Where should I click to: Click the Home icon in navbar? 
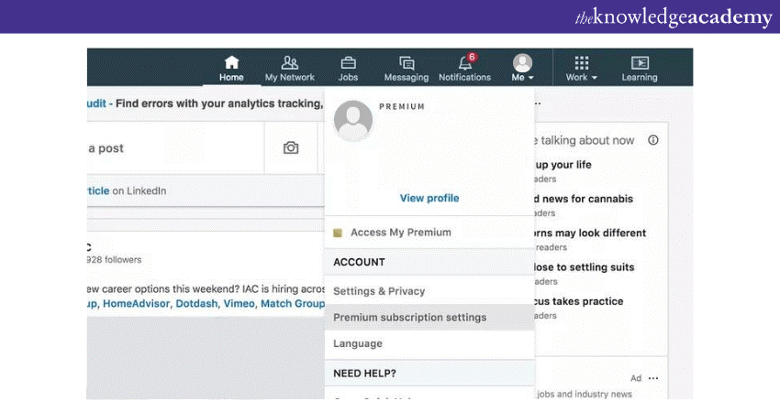[231, 62]
